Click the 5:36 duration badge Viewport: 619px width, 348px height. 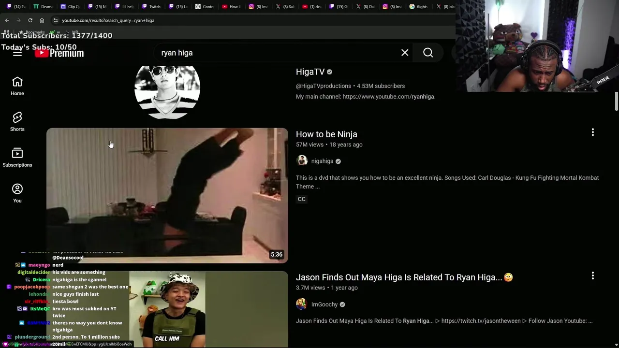pos(277,255)
